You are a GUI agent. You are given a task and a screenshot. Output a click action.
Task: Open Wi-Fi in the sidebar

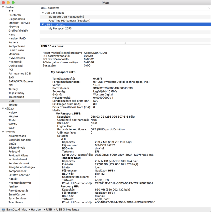tap(12, 128)
